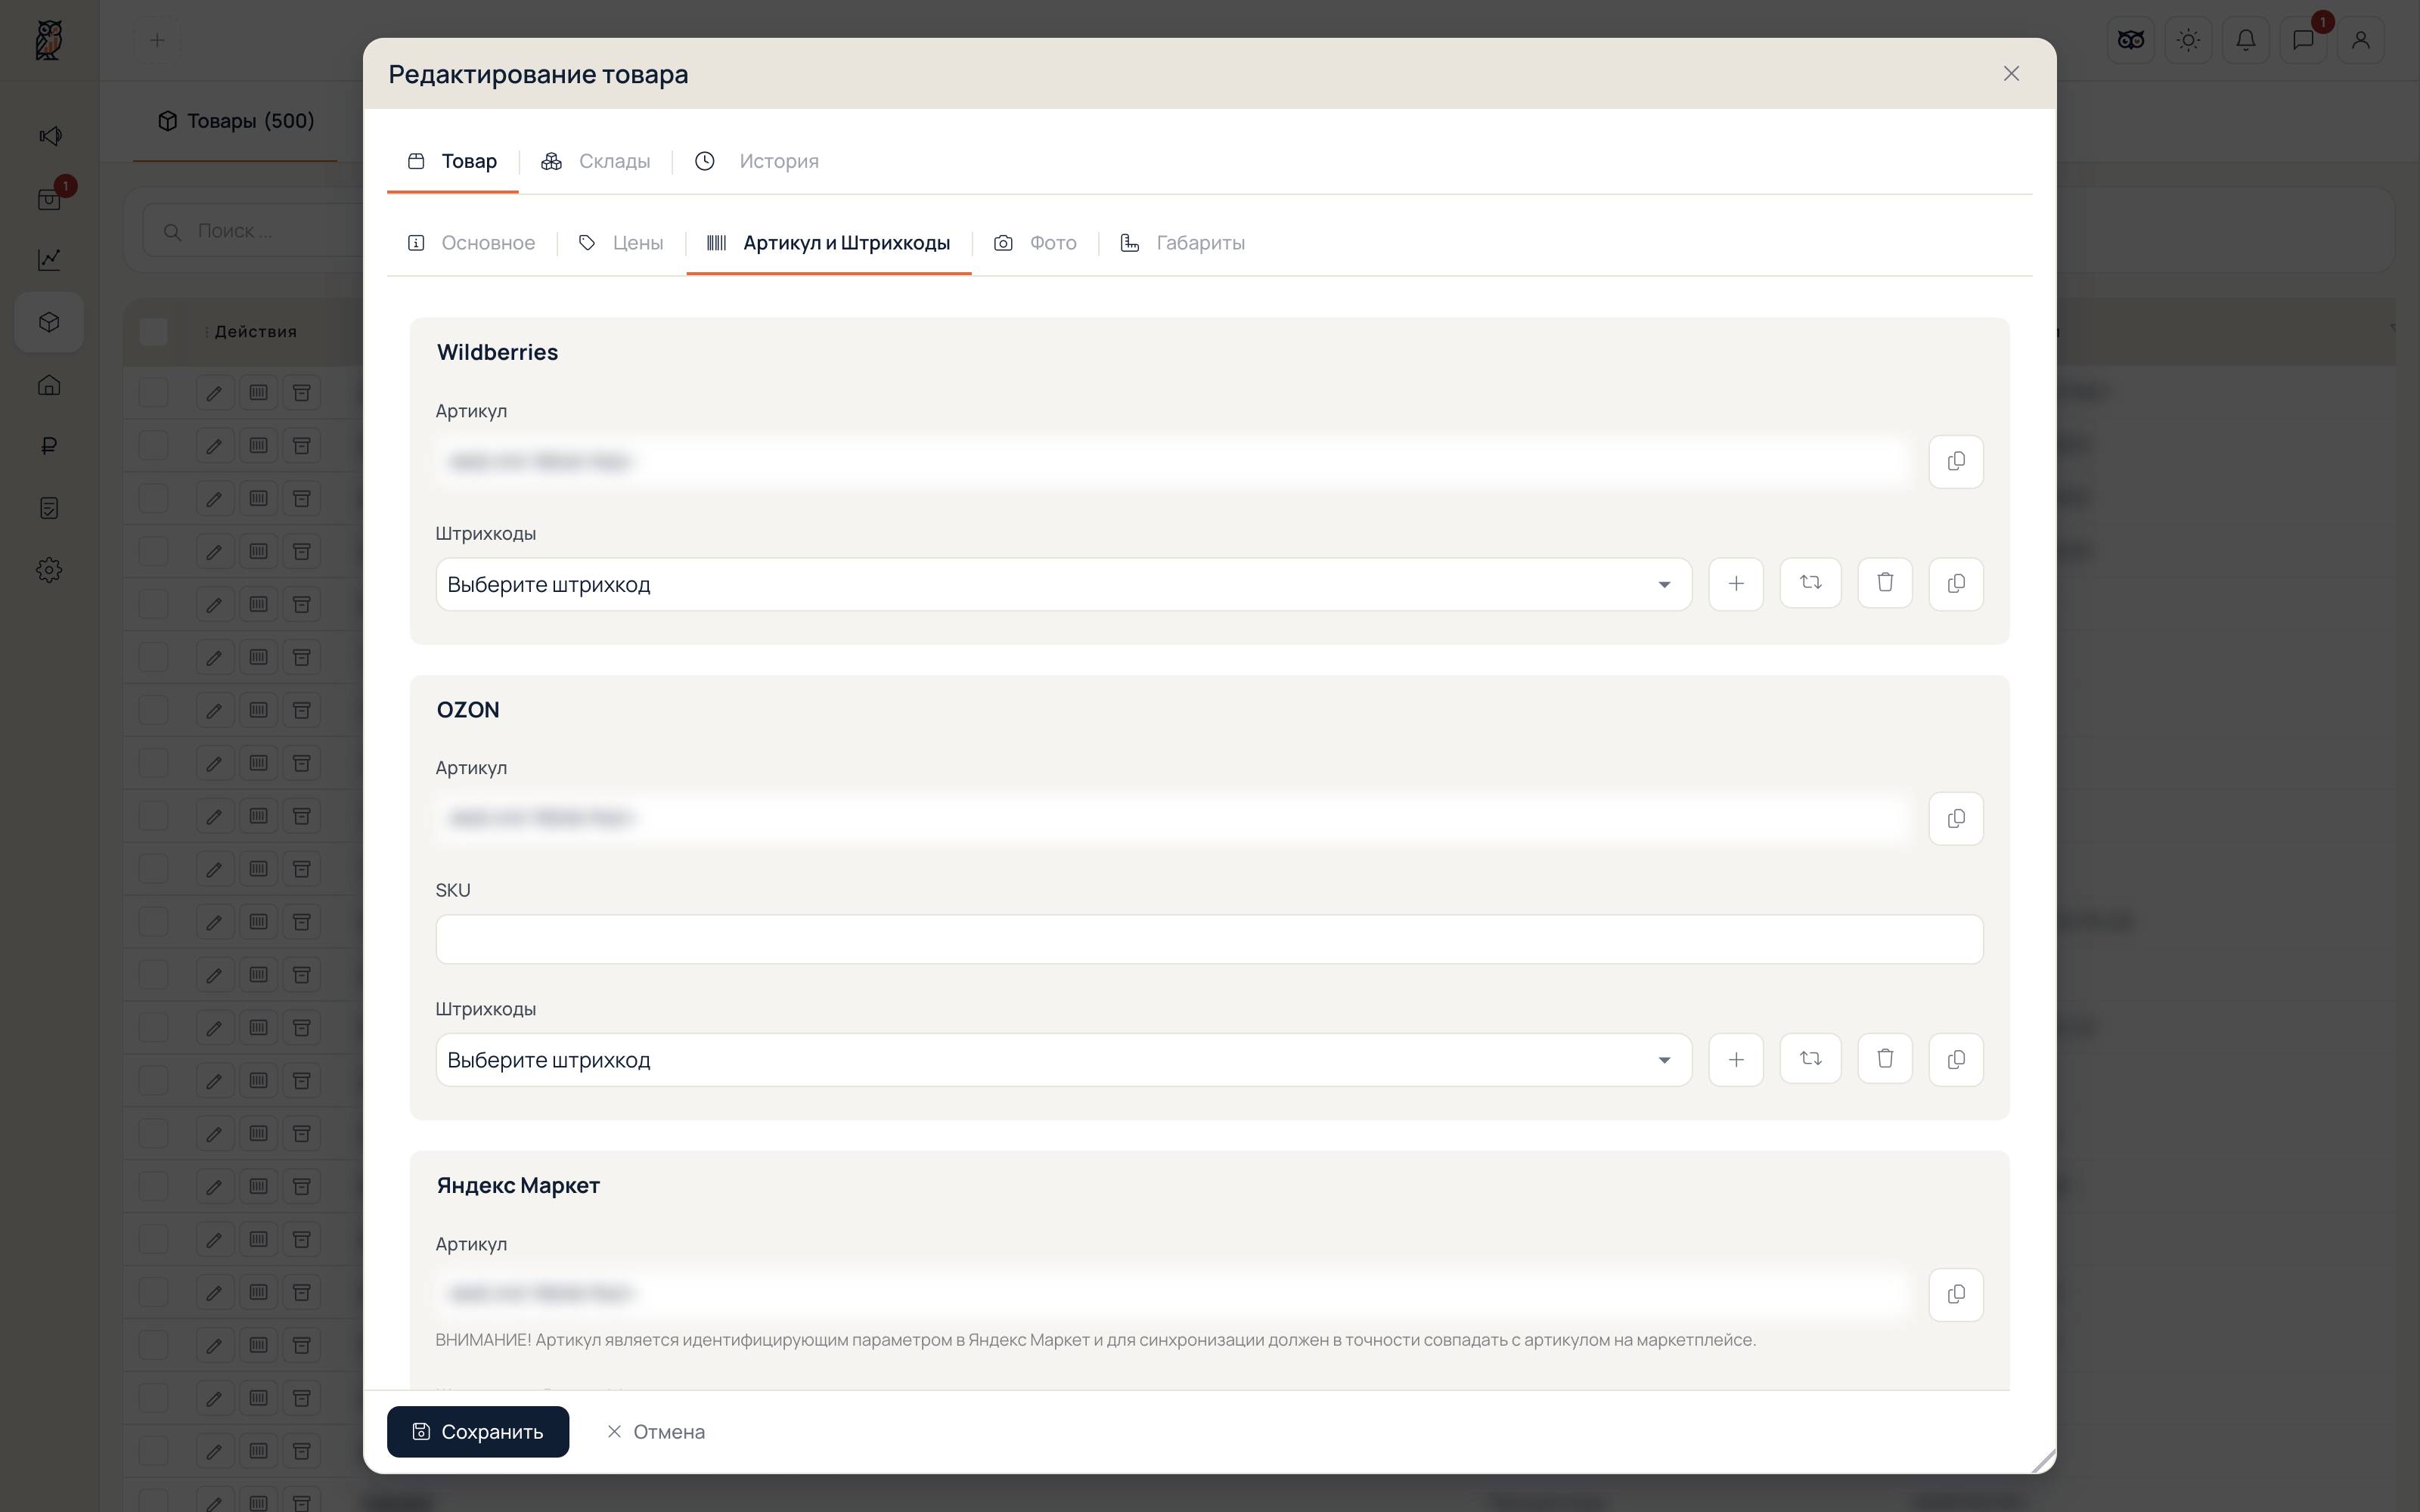Regenerate the Wildberries barcode

(1810, 583)
